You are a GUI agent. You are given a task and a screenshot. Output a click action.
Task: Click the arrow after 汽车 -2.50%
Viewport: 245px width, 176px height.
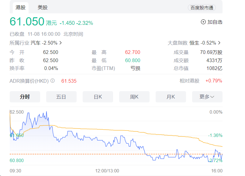(60, 43)
